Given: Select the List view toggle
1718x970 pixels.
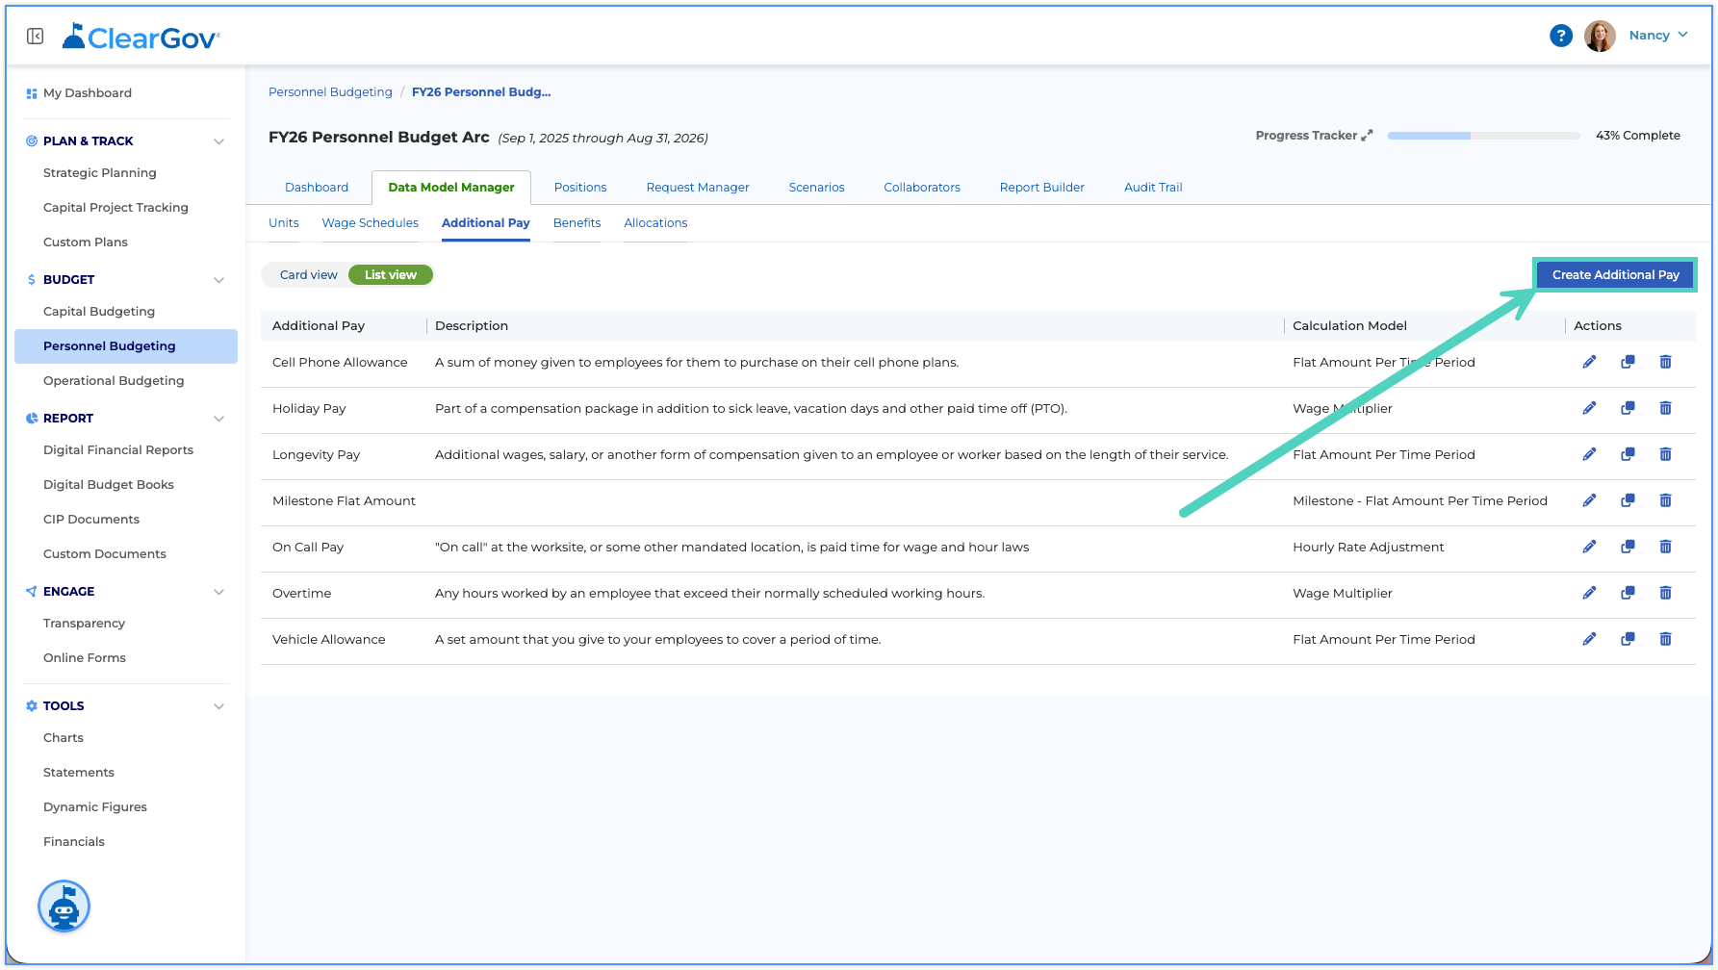Looking at the screenshot, I should click(x=391, y=275).
